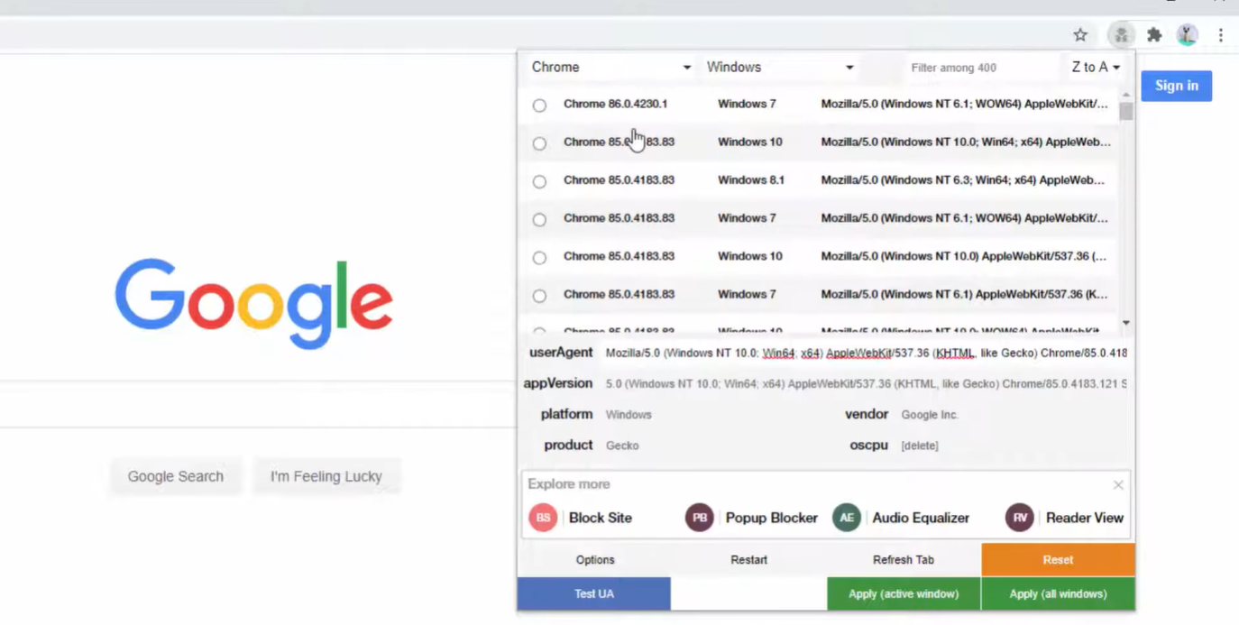Click the appVersion value field

tap(866, 383)
